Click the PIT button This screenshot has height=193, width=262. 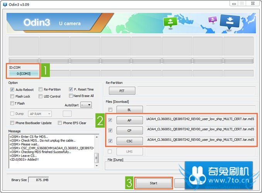click(122, 91)
